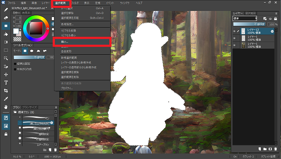The image size is (281, 159).
Task: Select the Eraser tool in left toolbar
Action: tap(6, 18)
